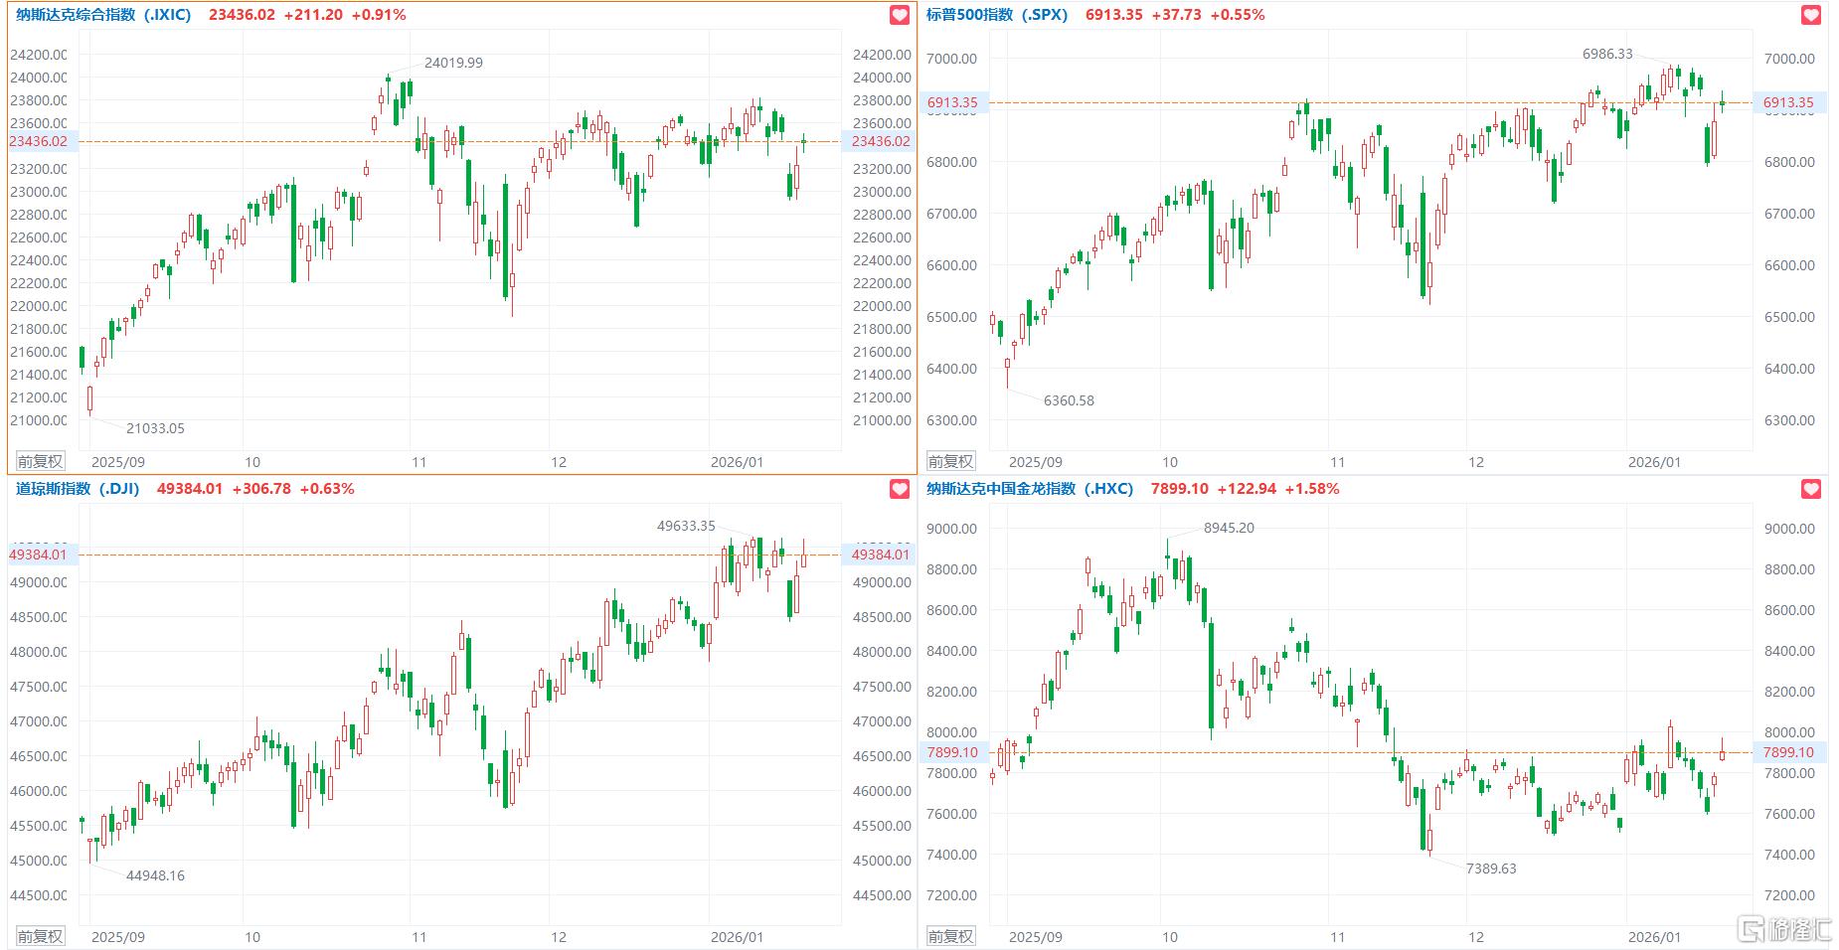Click the 道琼斯指数 (.DJI) heading
This screenshot has width=1839, height=950.
click(x=78, y=489)
